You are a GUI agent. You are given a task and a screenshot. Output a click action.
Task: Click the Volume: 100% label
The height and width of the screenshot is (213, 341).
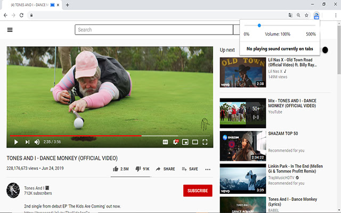[278, 34]
